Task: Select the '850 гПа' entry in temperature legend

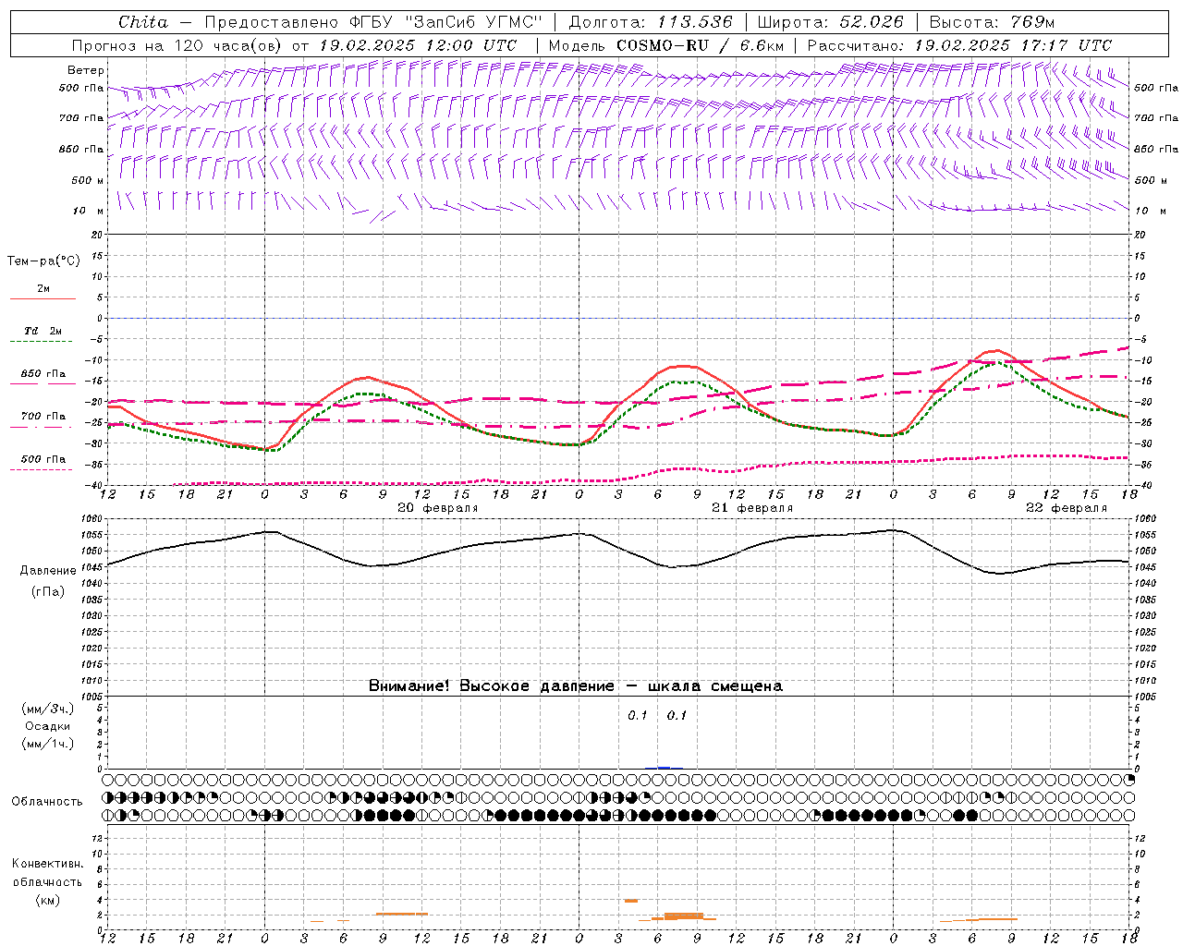Action: pyautogui.click(x=43, y=374)
